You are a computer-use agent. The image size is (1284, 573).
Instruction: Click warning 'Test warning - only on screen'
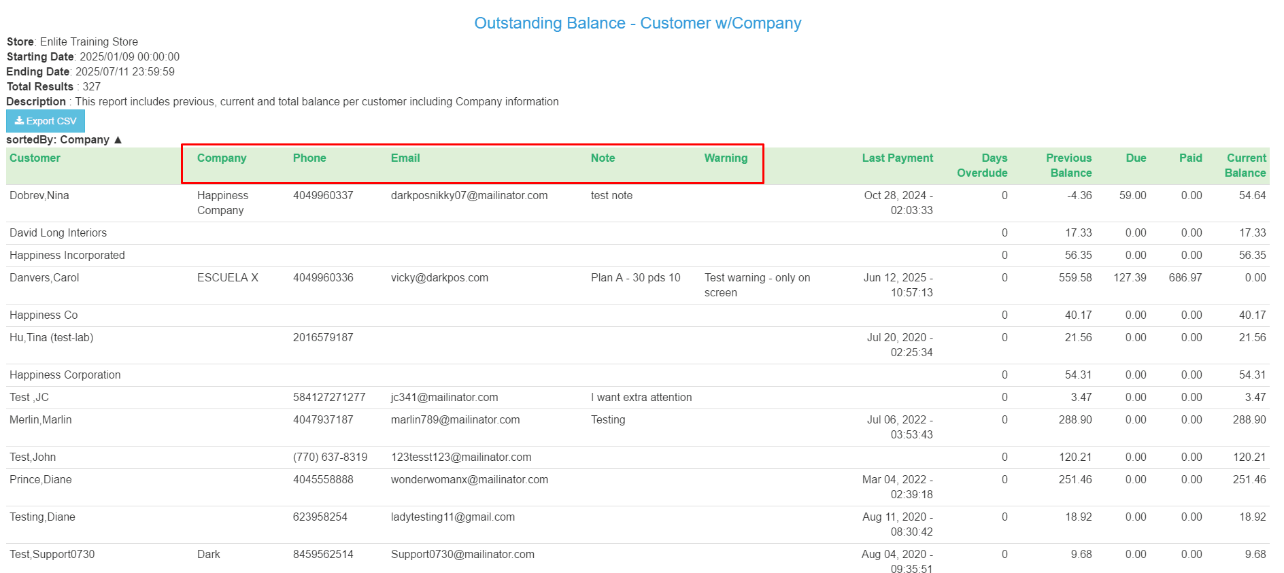[x=758, y=285]
